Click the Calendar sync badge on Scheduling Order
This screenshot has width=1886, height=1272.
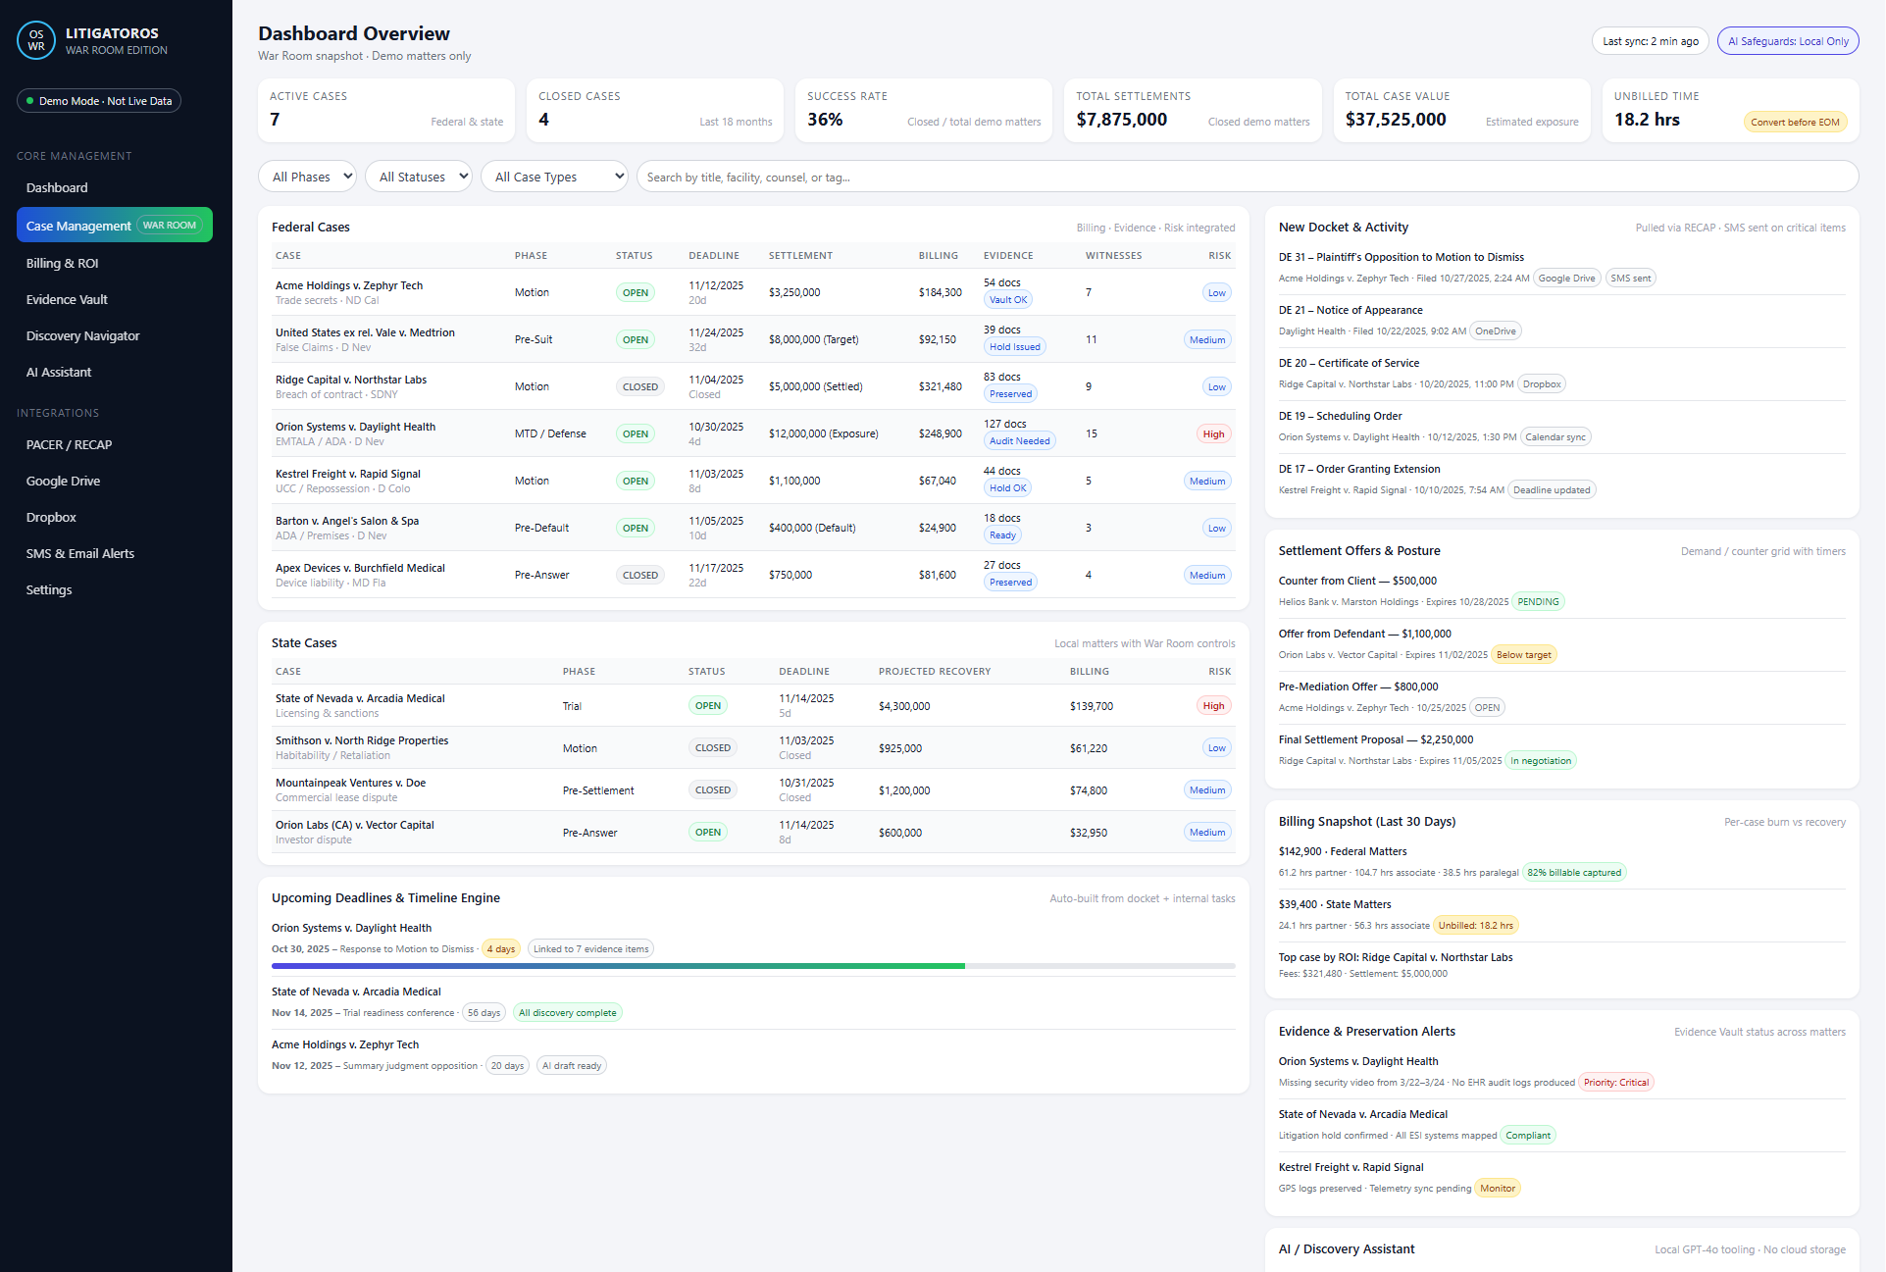click(x=1555, y=436)
